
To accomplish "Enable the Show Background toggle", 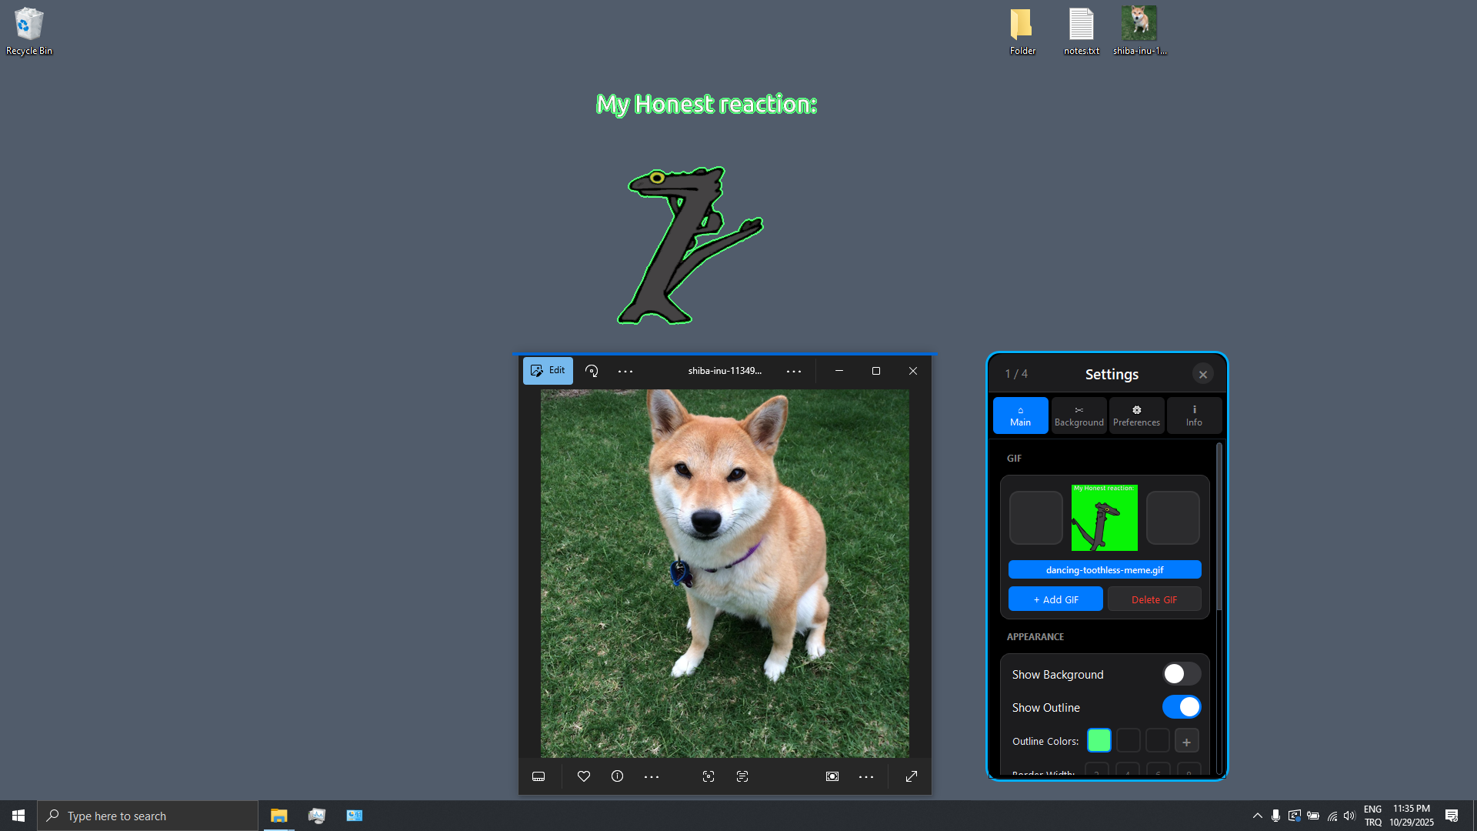I will (1181, 674).
